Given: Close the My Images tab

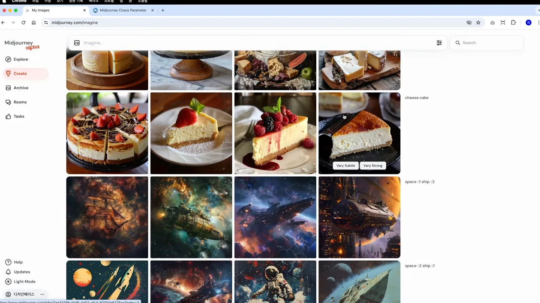Looking at the screenshot, I should pyautogui.click(x=84, y=10).
